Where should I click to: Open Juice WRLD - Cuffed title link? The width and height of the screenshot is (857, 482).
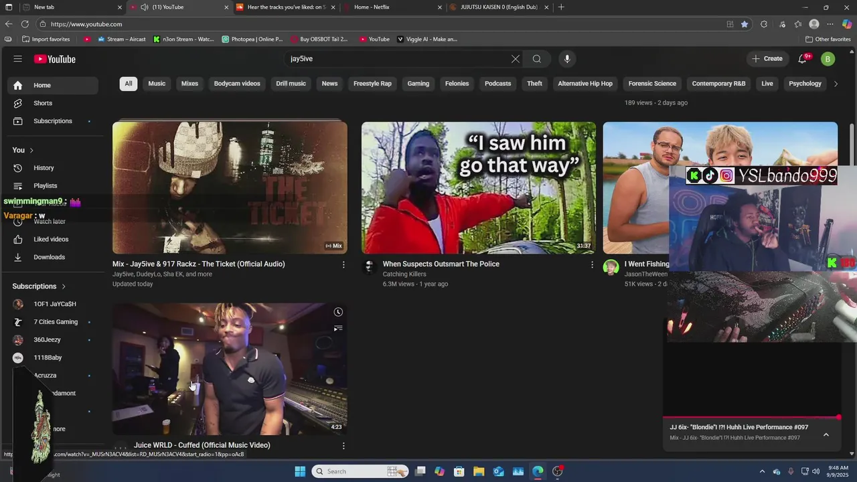point(202,445)
